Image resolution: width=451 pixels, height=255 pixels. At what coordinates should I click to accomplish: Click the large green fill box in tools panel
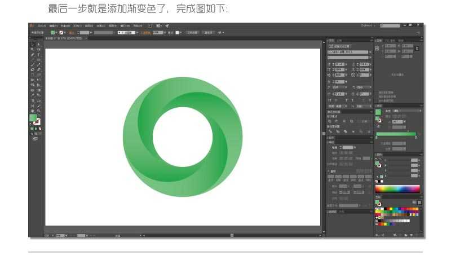pos(33,118)
